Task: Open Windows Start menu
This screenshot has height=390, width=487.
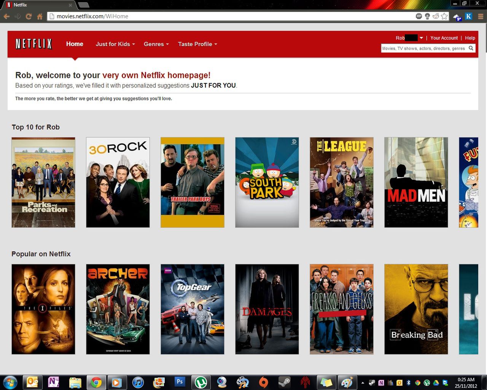Action: [x=10, y=382]
